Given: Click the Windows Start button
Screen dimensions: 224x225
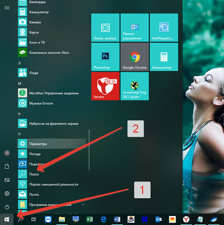Looking at the screenshot, I should (x=7, y=219).
